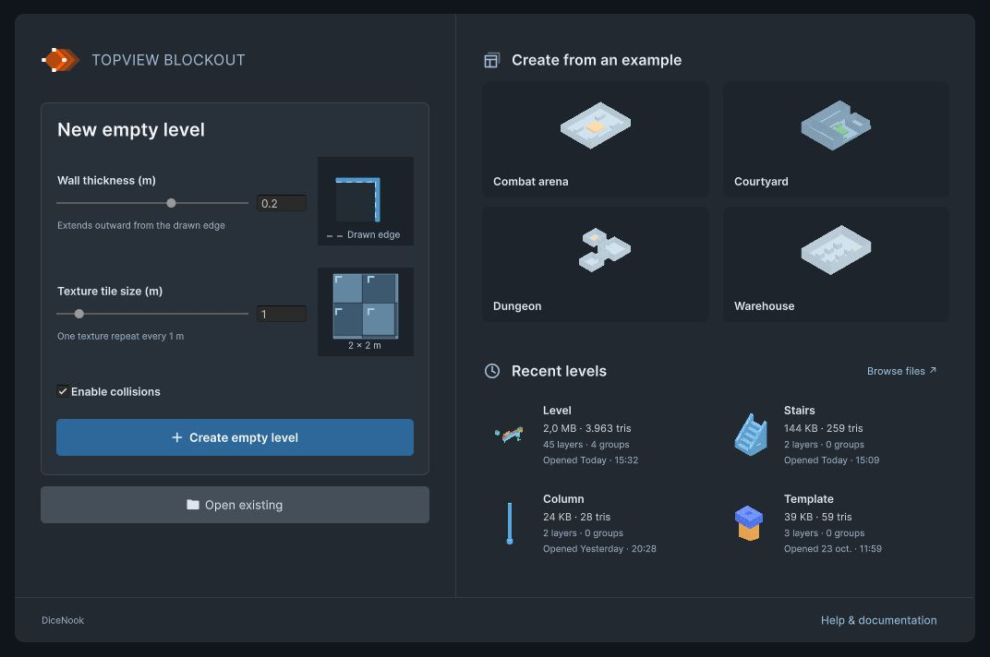Open the Browse files link
The width and height of the screenshot is (990, 657).
(901, 371)
